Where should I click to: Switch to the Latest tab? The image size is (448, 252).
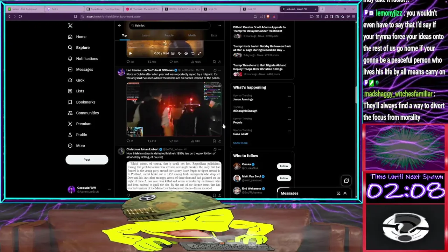click(146, 35)
